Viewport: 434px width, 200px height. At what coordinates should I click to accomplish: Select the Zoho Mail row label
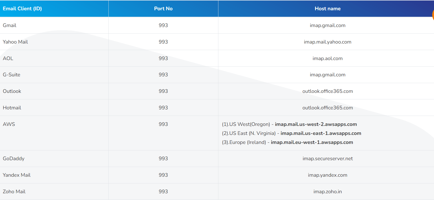14,191
